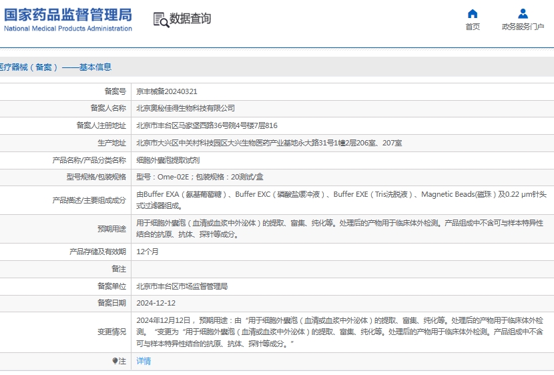Open the 详情 link

coord(144,361)
